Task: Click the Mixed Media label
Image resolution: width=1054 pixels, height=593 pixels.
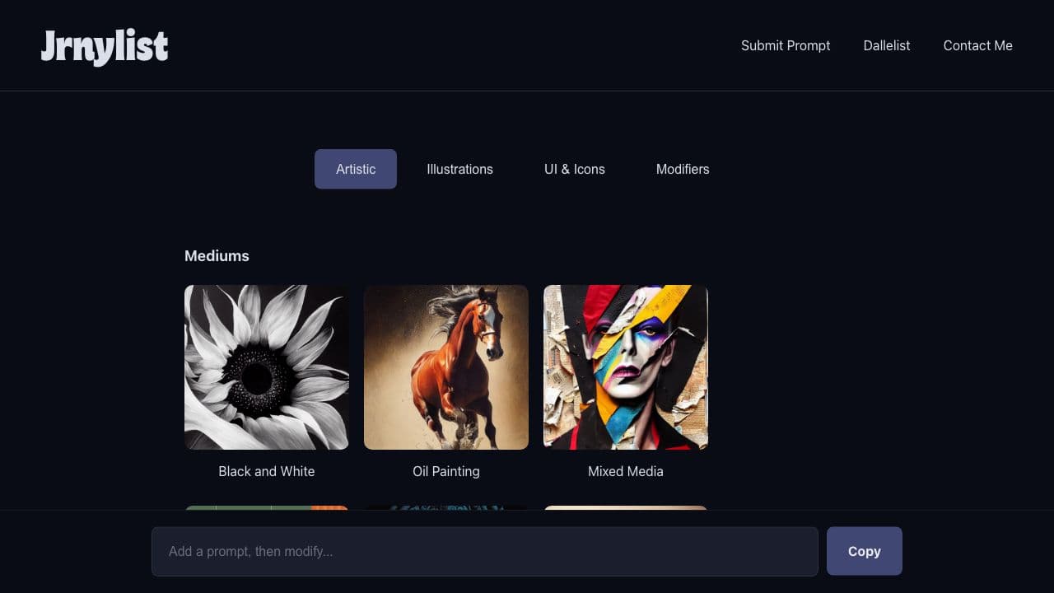Action: tap(626, 471)
